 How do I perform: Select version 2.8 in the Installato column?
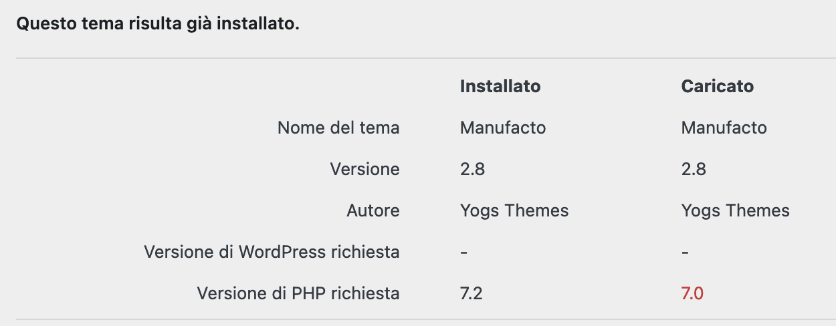(472, 169)
